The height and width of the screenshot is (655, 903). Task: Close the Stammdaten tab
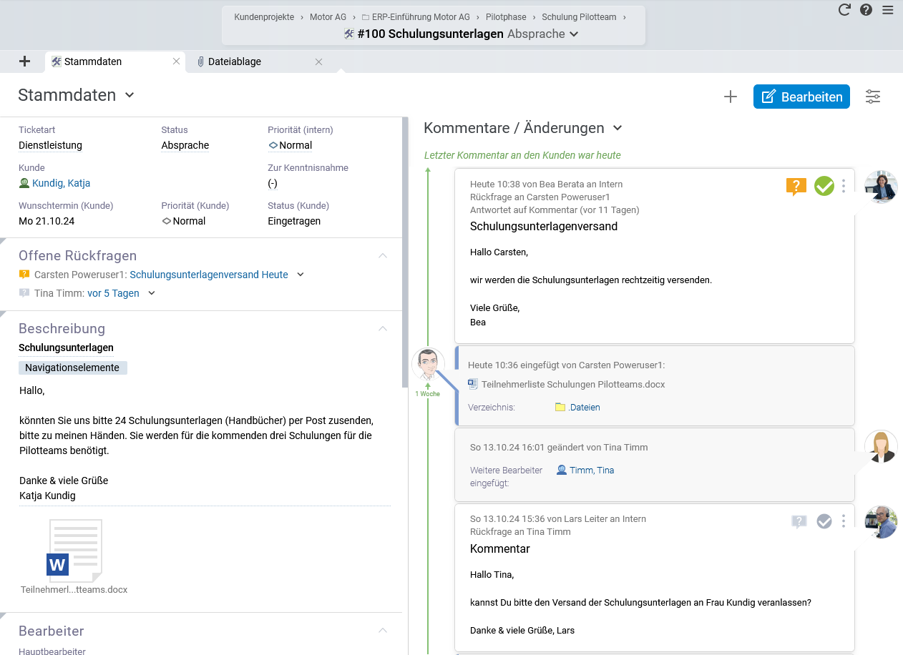click(176, 61)
